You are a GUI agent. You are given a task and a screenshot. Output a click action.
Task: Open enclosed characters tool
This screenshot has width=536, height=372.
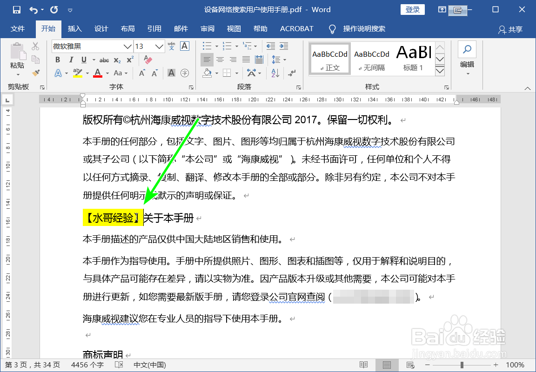coord(185,73)
